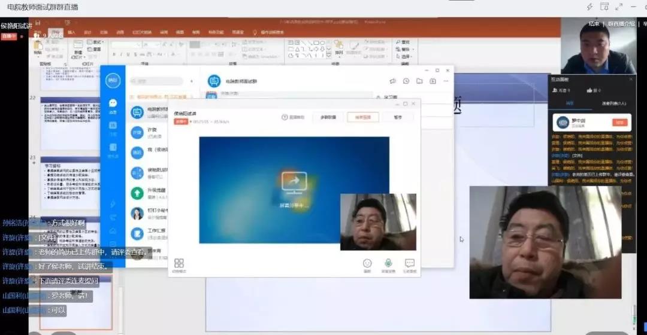Toggle the green microphone icon in live toolbar

(x=388, y=263)
